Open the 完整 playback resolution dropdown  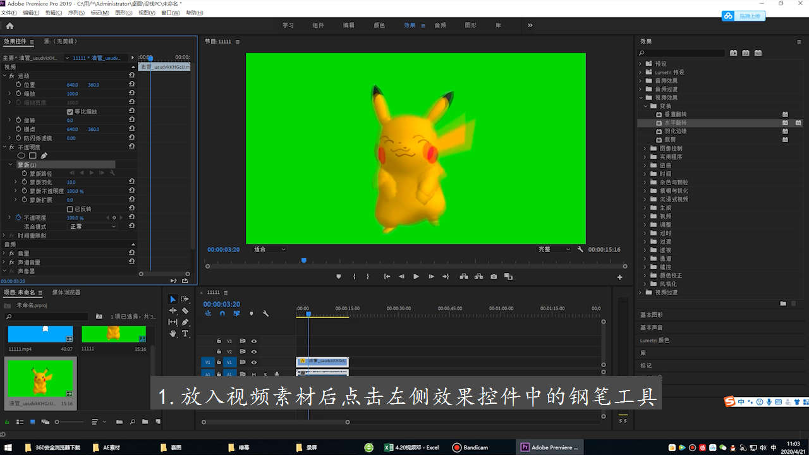pos(554,249)
